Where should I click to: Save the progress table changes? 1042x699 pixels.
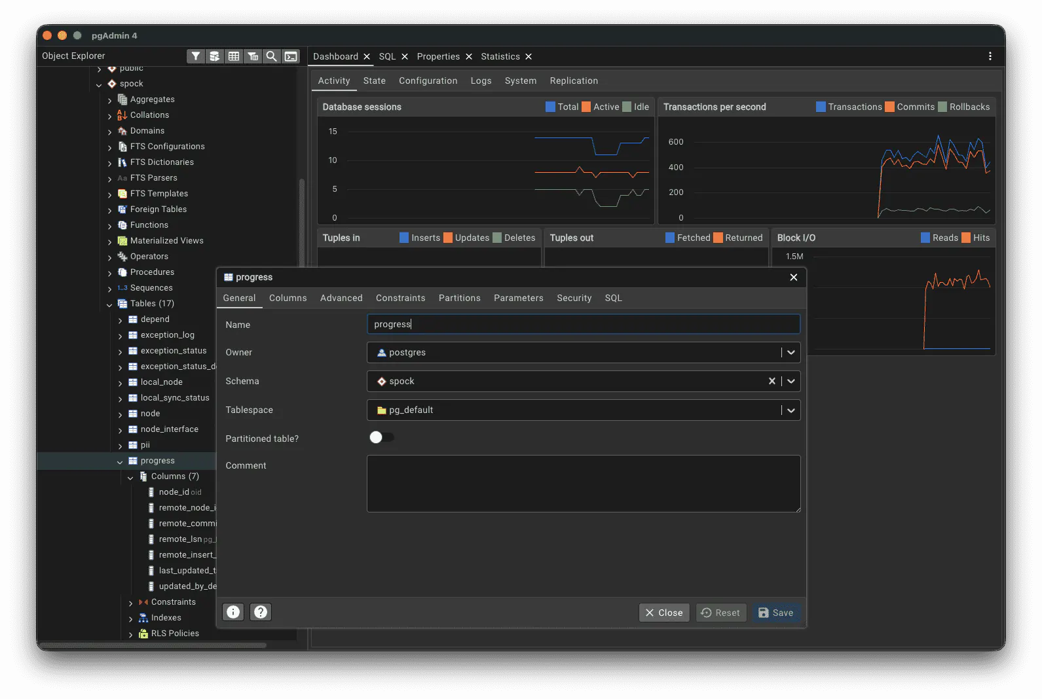pyautogui.click(x=775, y=613)
